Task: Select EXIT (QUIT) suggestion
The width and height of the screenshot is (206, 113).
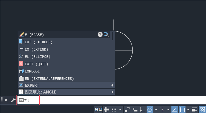Action: click(64, 64)
